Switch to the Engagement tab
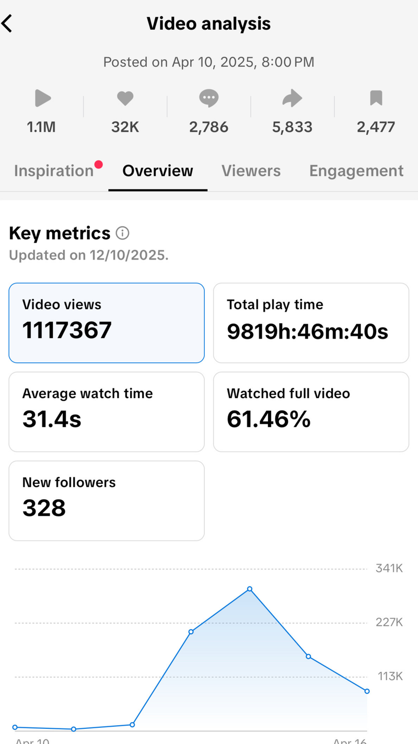 coord(356,171)
